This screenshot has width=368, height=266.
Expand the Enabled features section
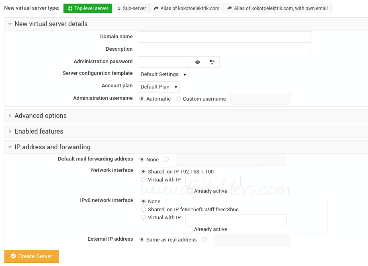coord(39,131)
